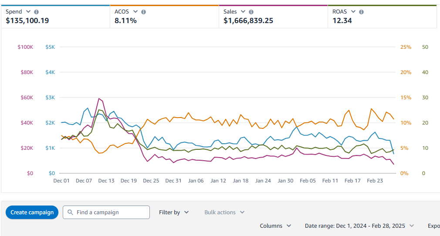The width and height of the screenshot is (440, 236).
Task: Expand the Spend metric dropdown arrow
Action: click(x=28, y=11)
